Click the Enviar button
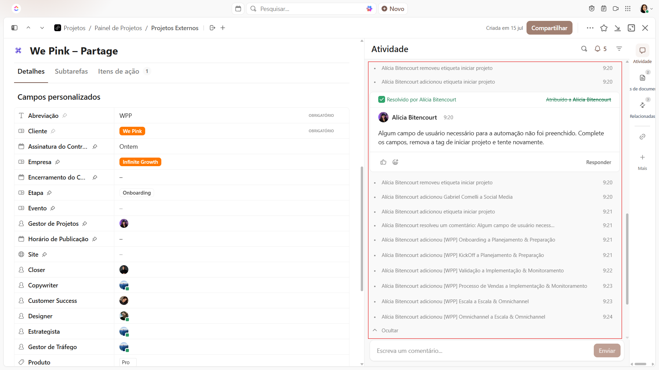659x370 pixels. coord(607,350)
